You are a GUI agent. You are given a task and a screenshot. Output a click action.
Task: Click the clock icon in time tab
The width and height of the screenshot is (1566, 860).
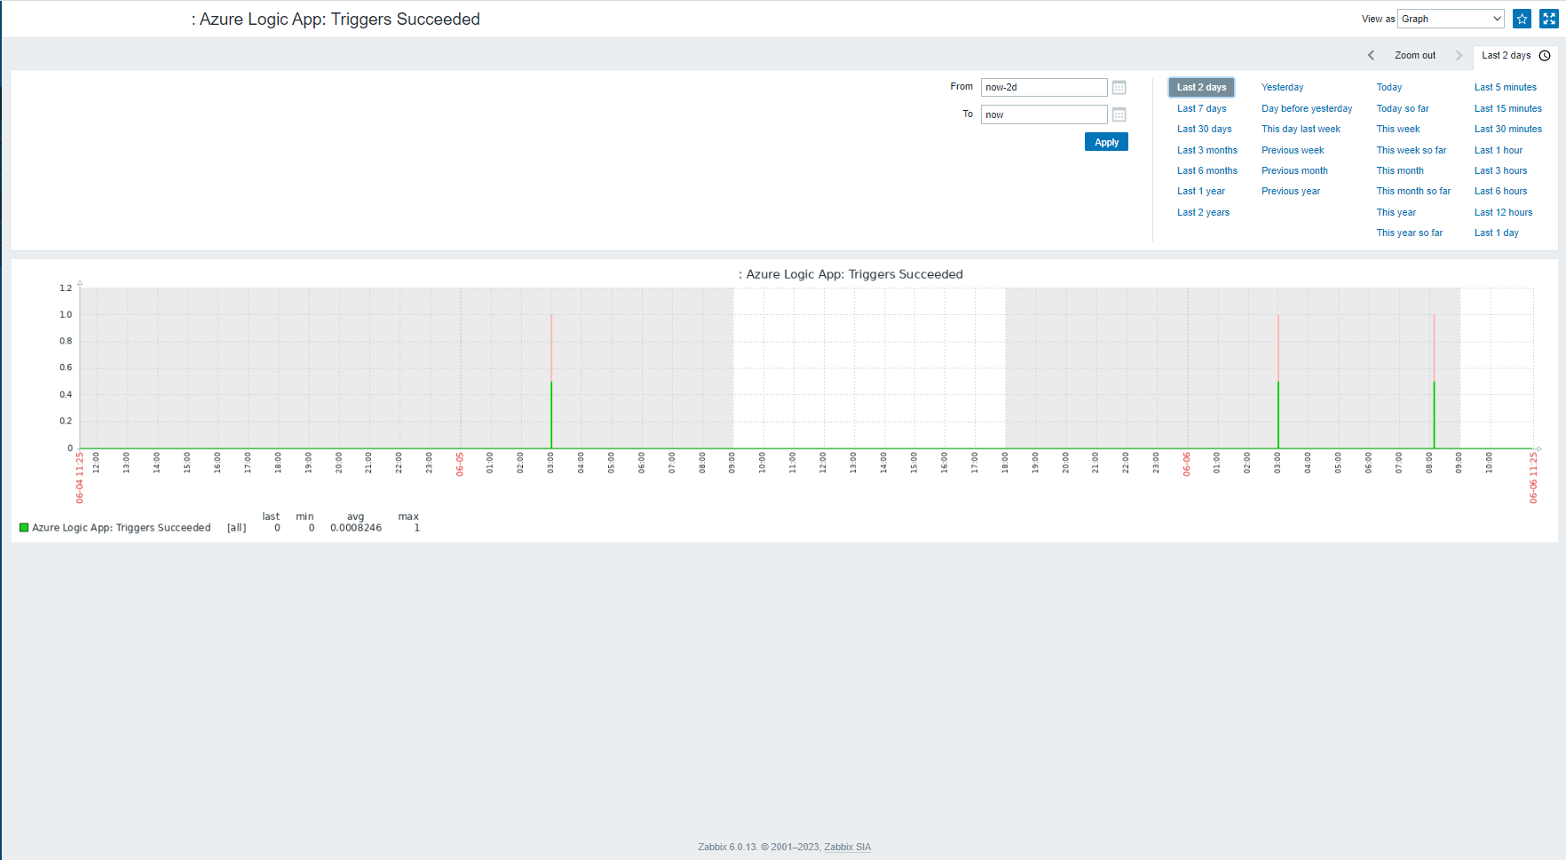point(1545,55)
